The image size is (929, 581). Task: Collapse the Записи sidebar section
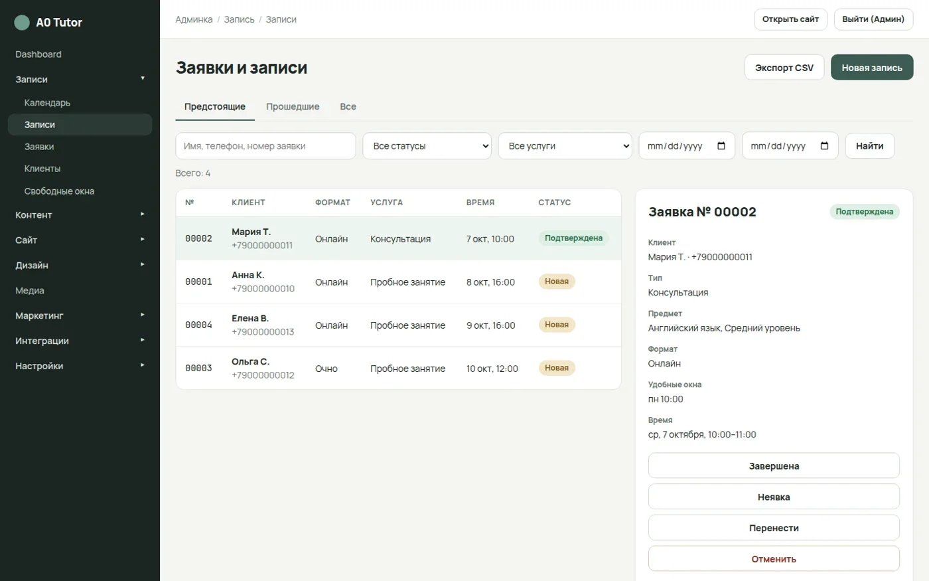80,79
